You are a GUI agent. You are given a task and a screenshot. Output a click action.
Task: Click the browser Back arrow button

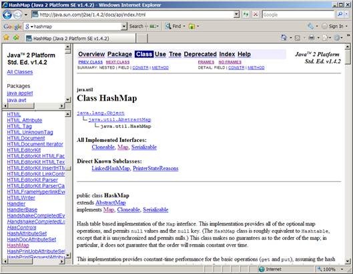[x=7, y=15]
